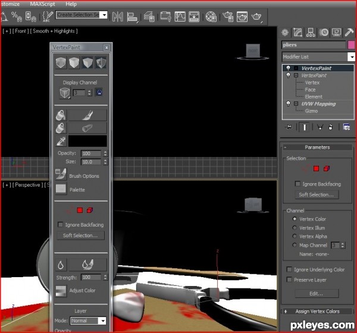This screenshot has width=357, height=333.
Task: Open Rendered Frame Window icon
Action: coord(242,17)
